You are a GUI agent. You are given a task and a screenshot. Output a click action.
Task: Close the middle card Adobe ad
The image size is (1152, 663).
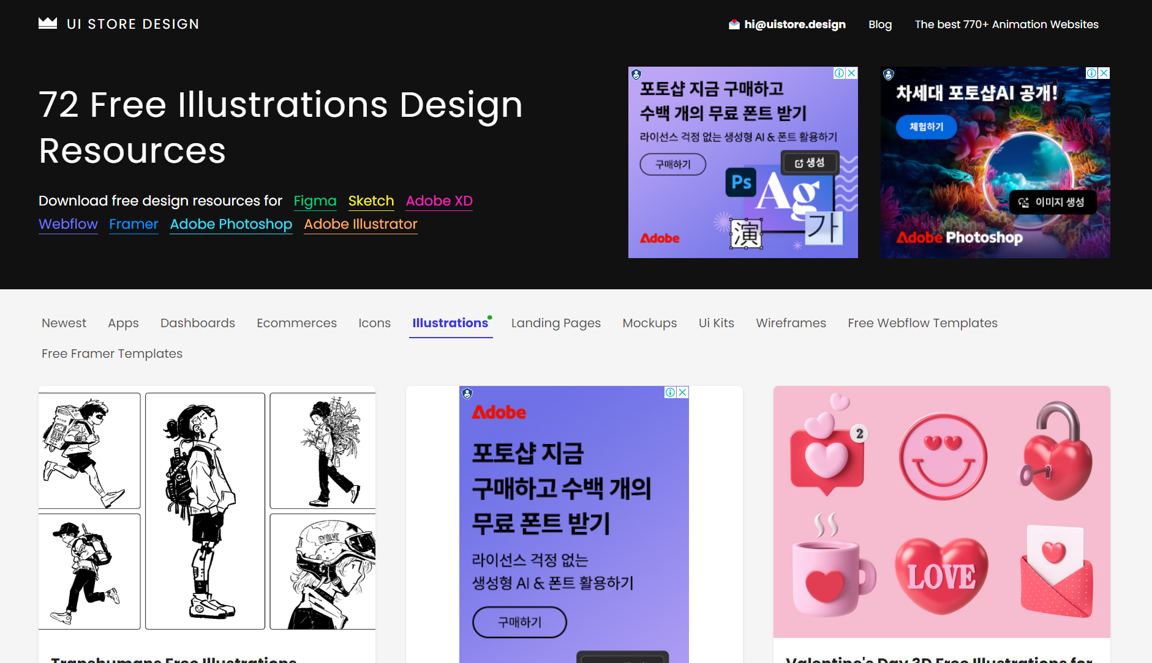pos(683,392)
